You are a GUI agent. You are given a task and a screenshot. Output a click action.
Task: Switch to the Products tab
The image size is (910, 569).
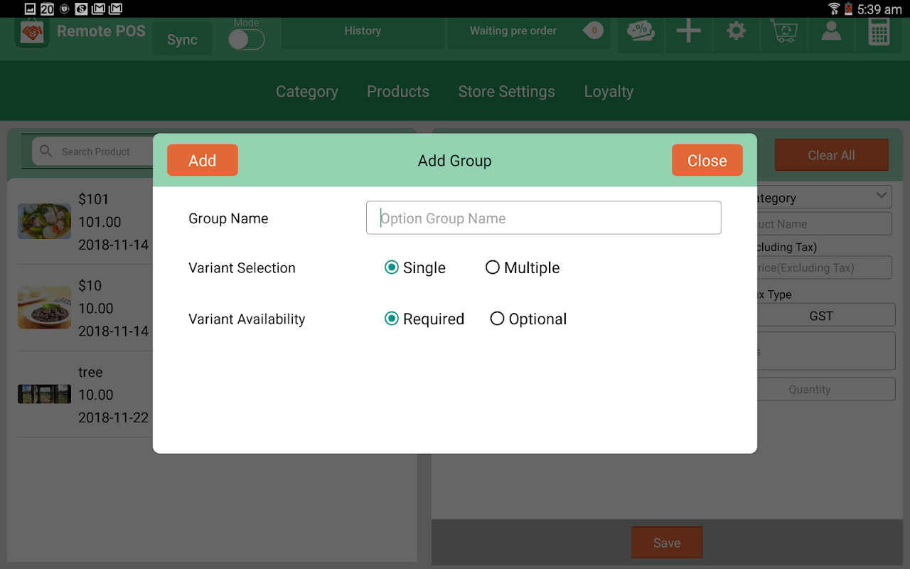point(398,91)
